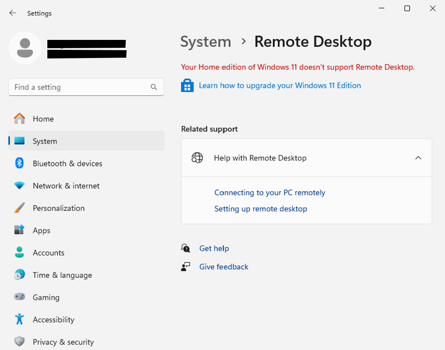Open Learn how to upgrade Windows link
Image resolution: width=445 pixels, height=350 pixels.
[280, 86]
